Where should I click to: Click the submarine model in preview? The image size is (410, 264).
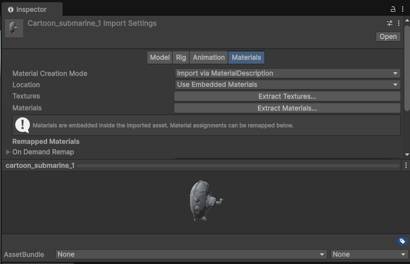(206, 201)
